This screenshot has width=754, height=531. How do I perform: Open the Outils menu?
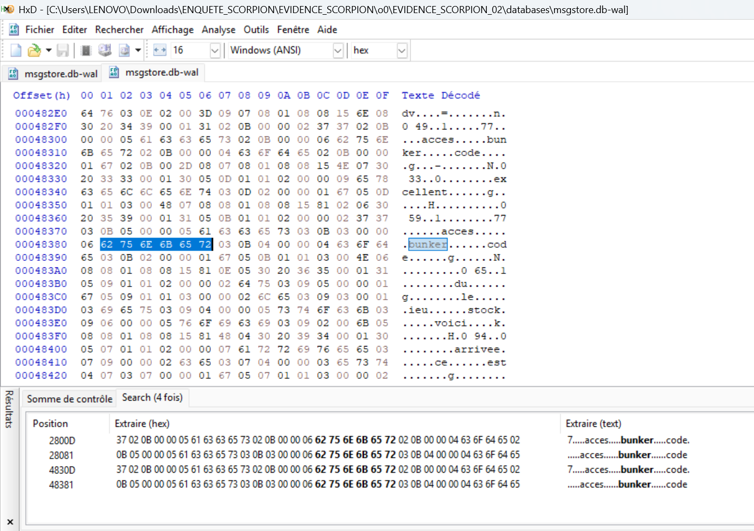pos(256,29)
